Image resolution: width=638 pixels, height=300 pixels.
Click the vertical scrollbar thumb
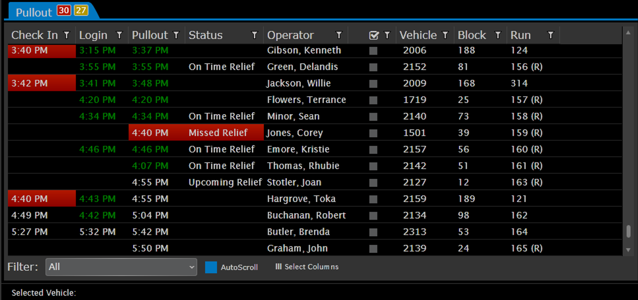(x=628, y=231)
